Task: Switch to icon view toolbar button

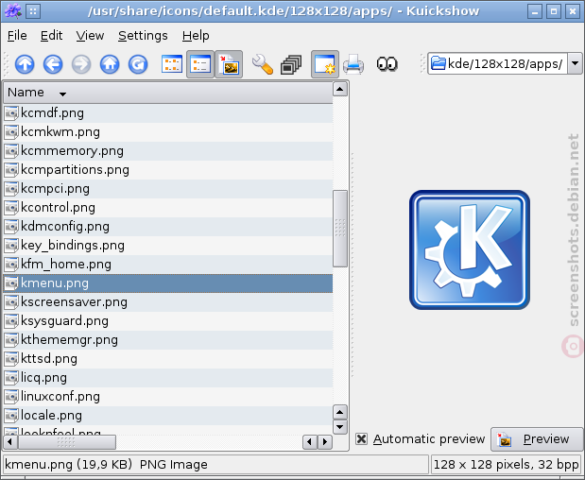Action: [172, 64]
